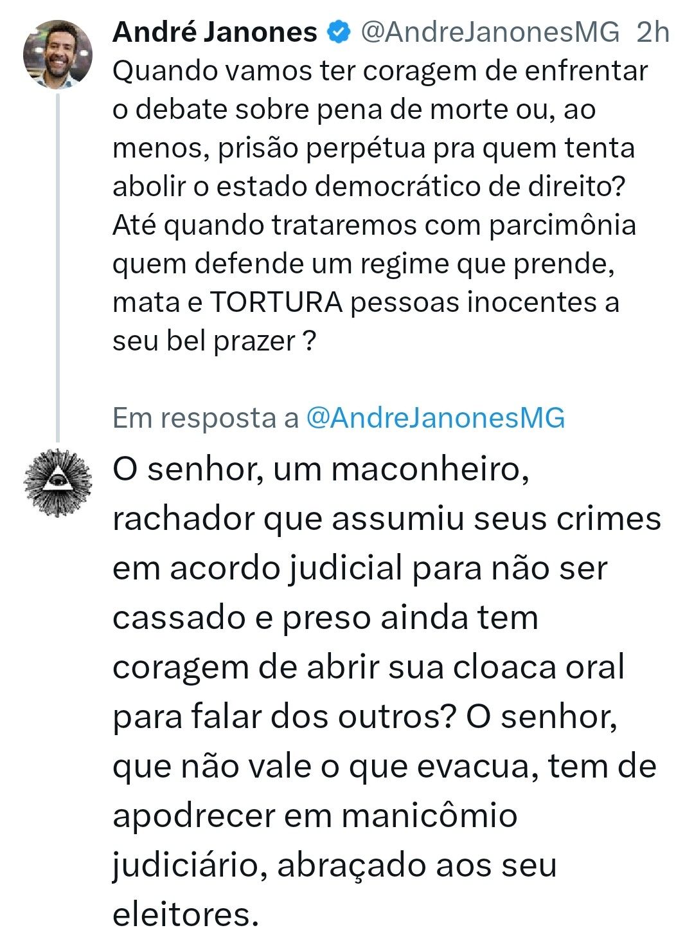Click the word "manicômio" in the reply

pyautogui.click(x=429, y=816)
